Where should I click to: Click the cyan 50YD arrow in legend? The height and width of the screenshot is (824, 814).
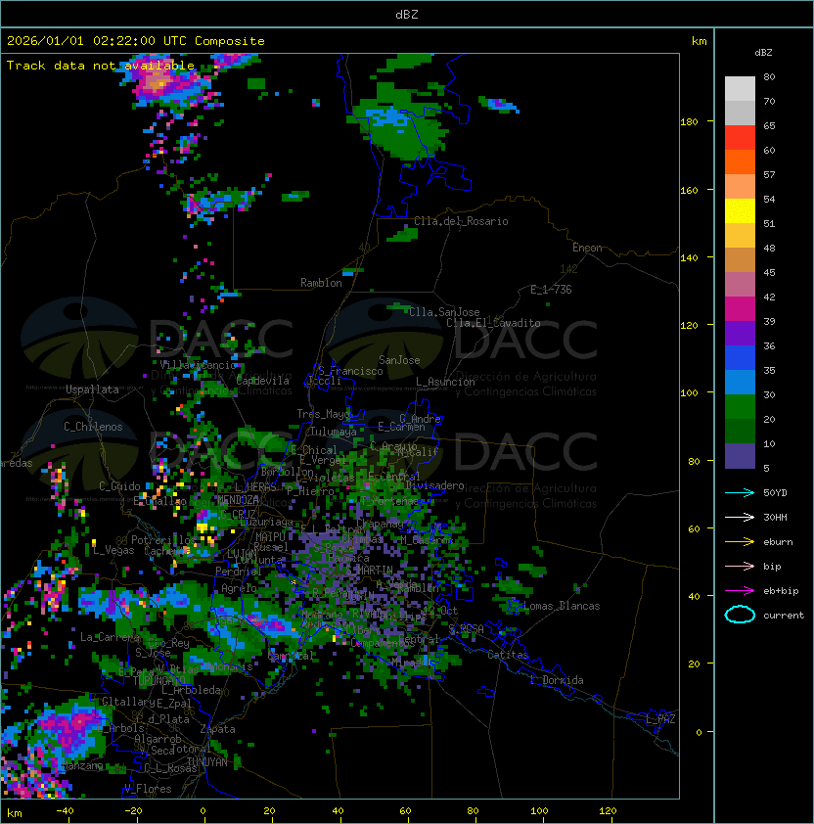pos(740,492)
